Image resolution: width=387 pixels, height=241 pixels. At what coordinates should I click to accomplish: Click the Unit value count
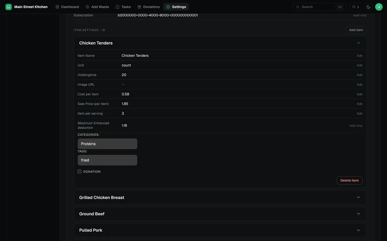coord(126,65)
